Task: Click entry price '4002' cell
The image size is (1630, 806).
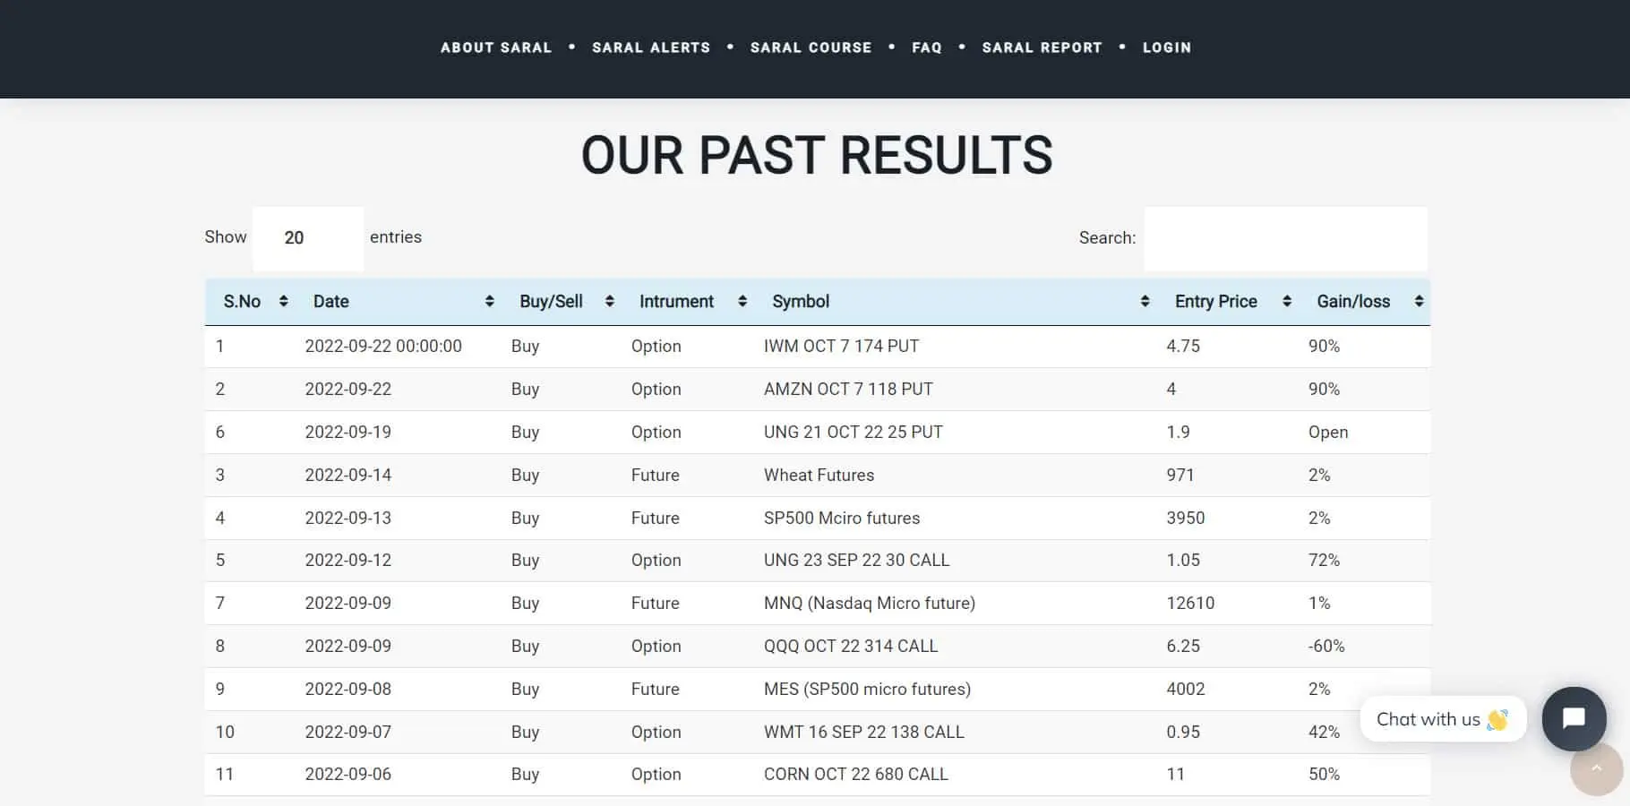Action: point(1186,690)
